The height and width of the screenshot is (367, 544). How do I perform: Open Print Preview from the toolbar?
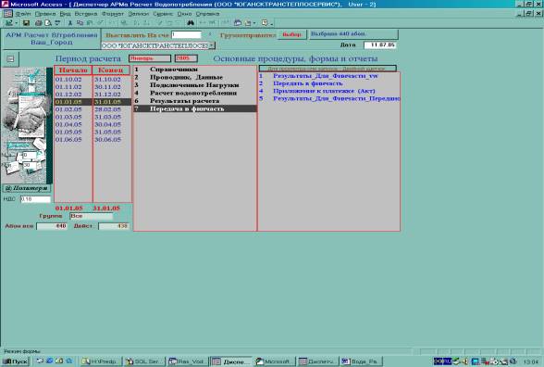48,23
